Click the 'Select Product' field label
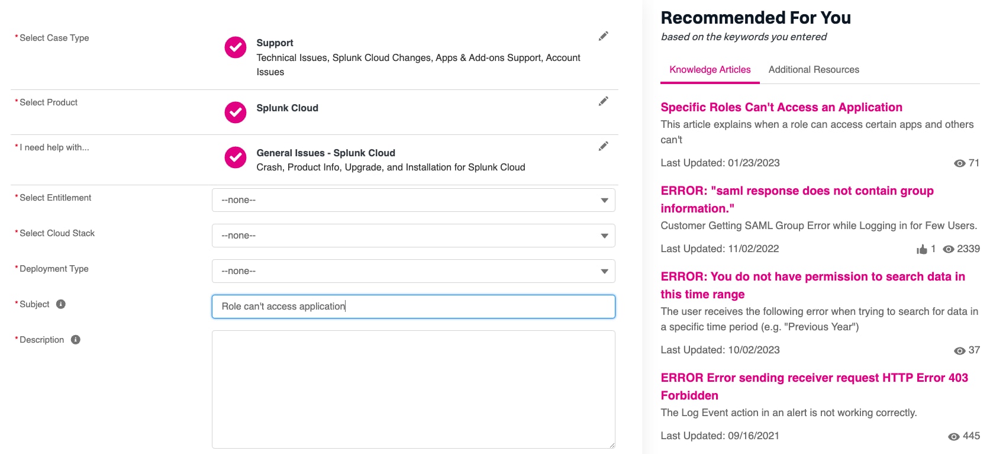The image size is (993, 454). [49, 102]
